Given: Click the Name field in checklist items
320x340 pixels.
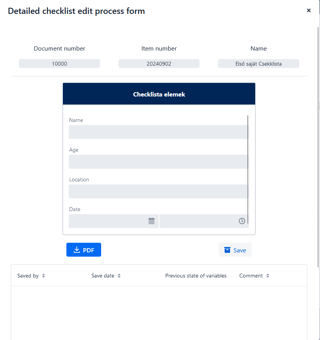Looking at the screenshot, I should click(x=158, y=132).
